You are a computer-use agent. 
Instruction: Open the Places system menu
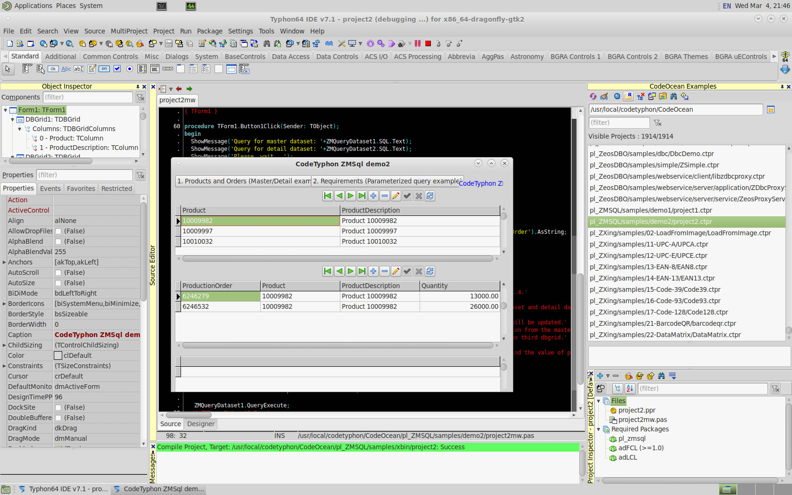click(66, 6)
